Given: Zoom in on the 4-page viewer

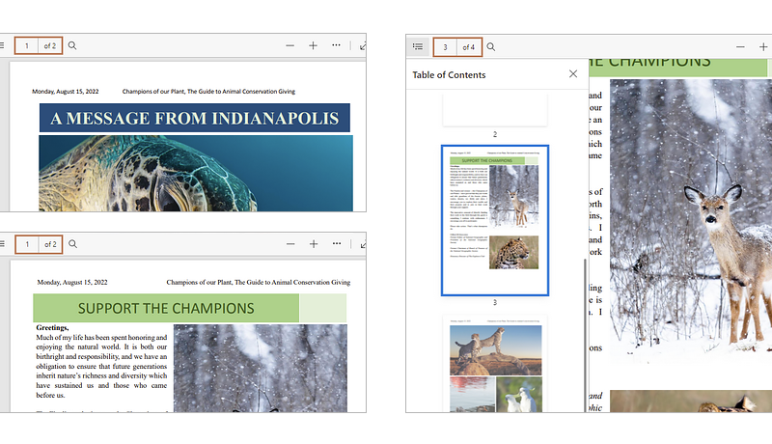Looking at the screenshot, I should tap(763, 46).
